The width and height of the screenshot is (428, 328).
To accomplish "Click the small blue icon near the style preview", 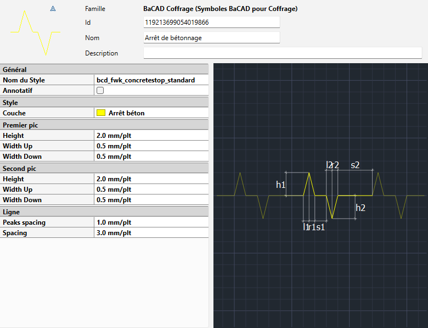I will pos(53,9).
